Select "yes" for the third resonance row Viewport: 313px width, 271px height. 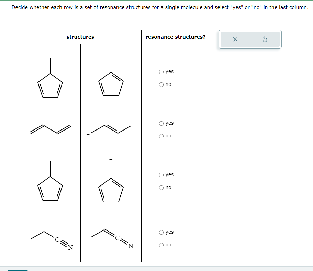coord(161,174)
